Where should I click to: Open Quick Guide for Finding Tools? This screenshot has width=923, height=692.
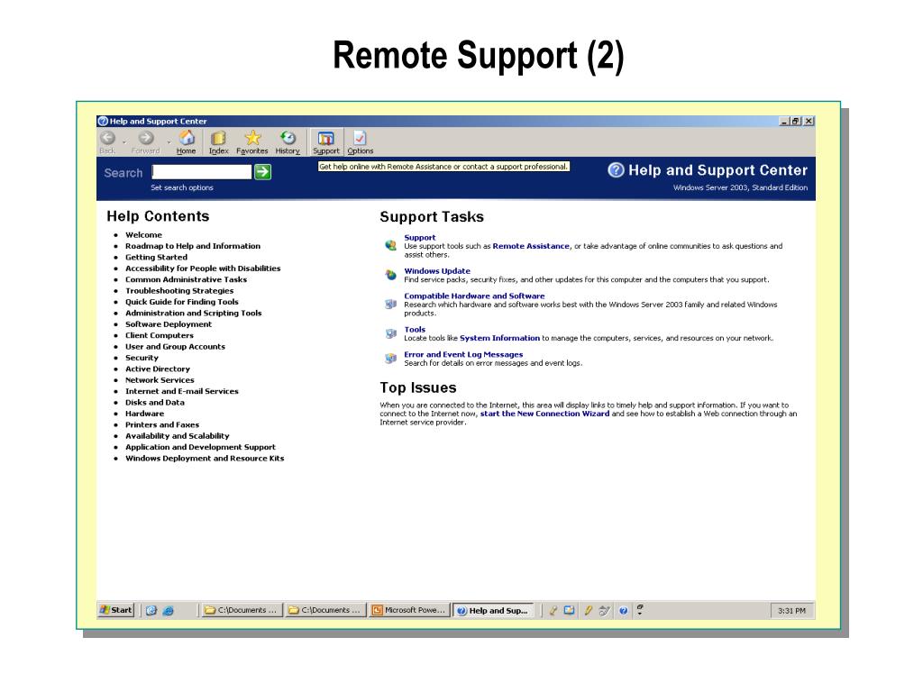tap(181, 302)
